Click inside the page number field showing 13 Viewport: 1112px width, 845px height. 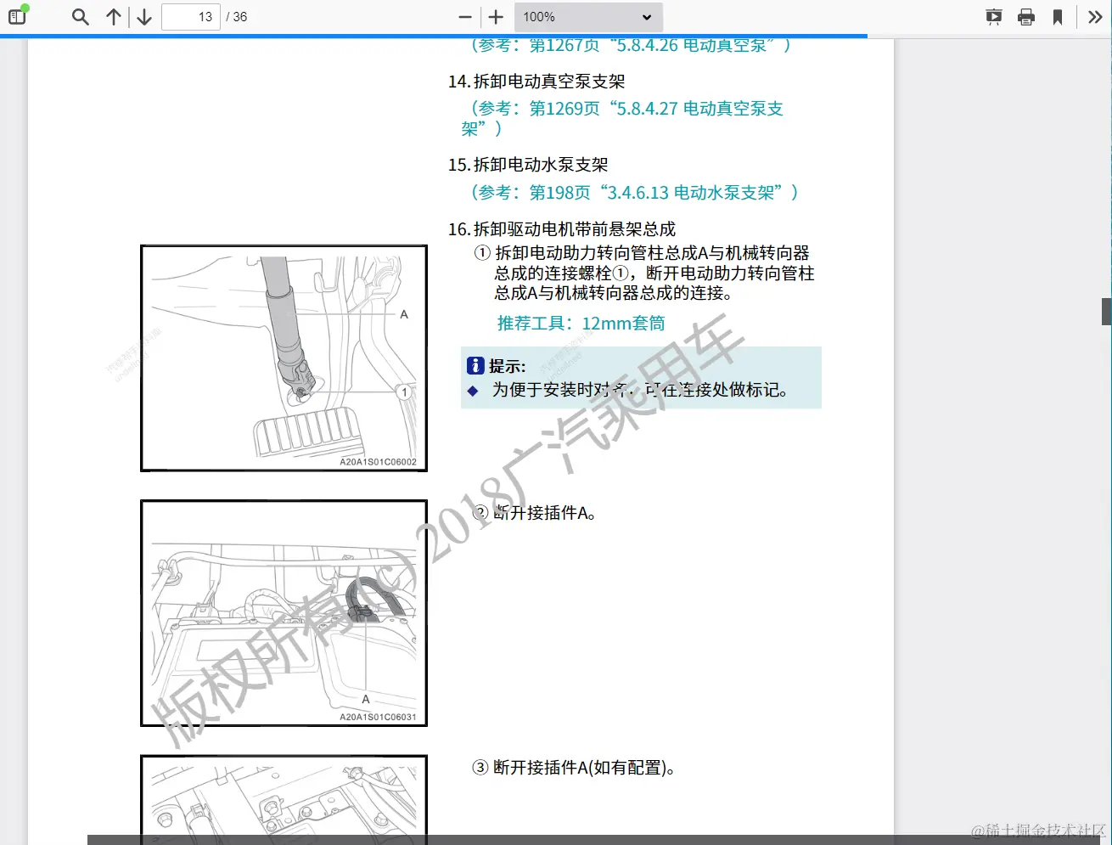click(190, 16)
